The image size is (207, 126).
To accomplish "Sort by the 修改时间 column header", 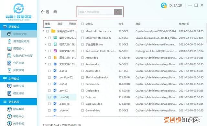I will pyautogui.click(x=184, y=24).
